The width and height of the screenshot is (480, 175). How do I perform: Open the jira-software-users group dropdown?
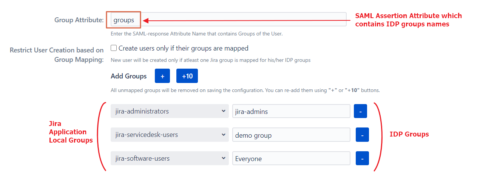pyautogui.click(x=170, y=158)
